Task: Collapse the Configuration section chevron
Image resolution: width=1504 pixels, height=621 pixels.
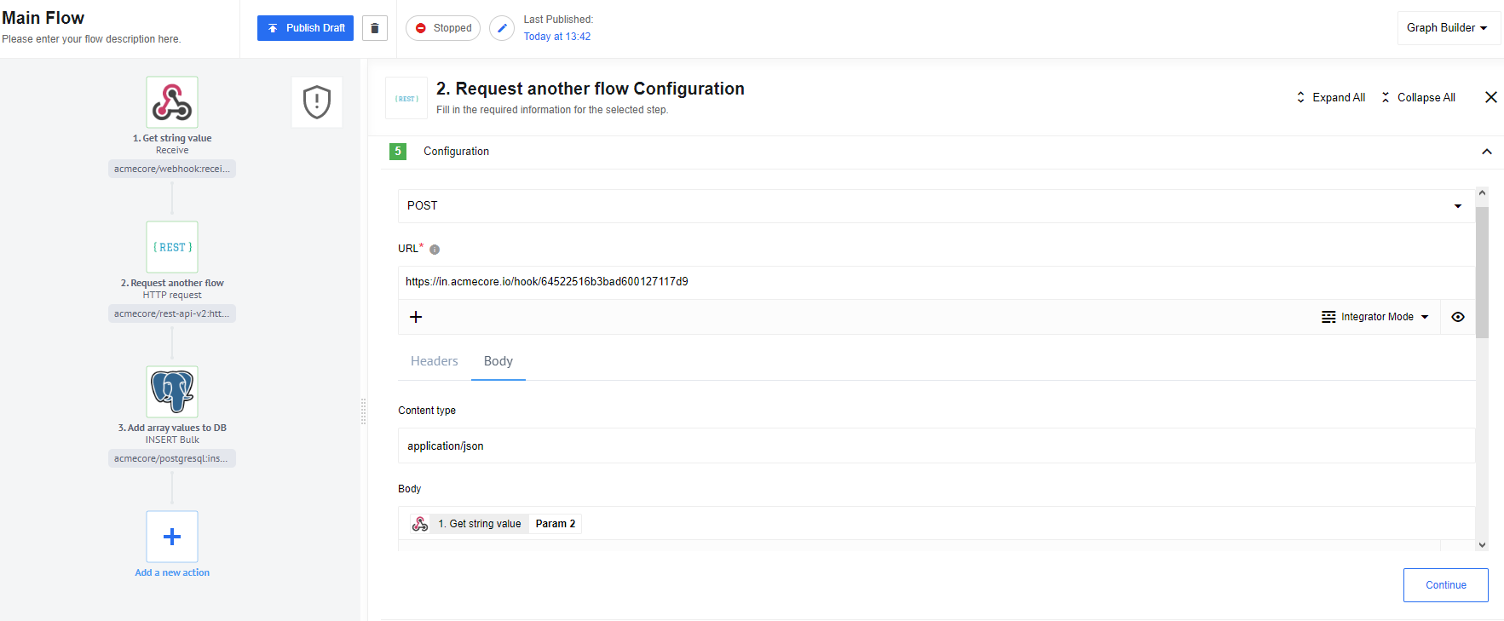Action: (1487, 152)
